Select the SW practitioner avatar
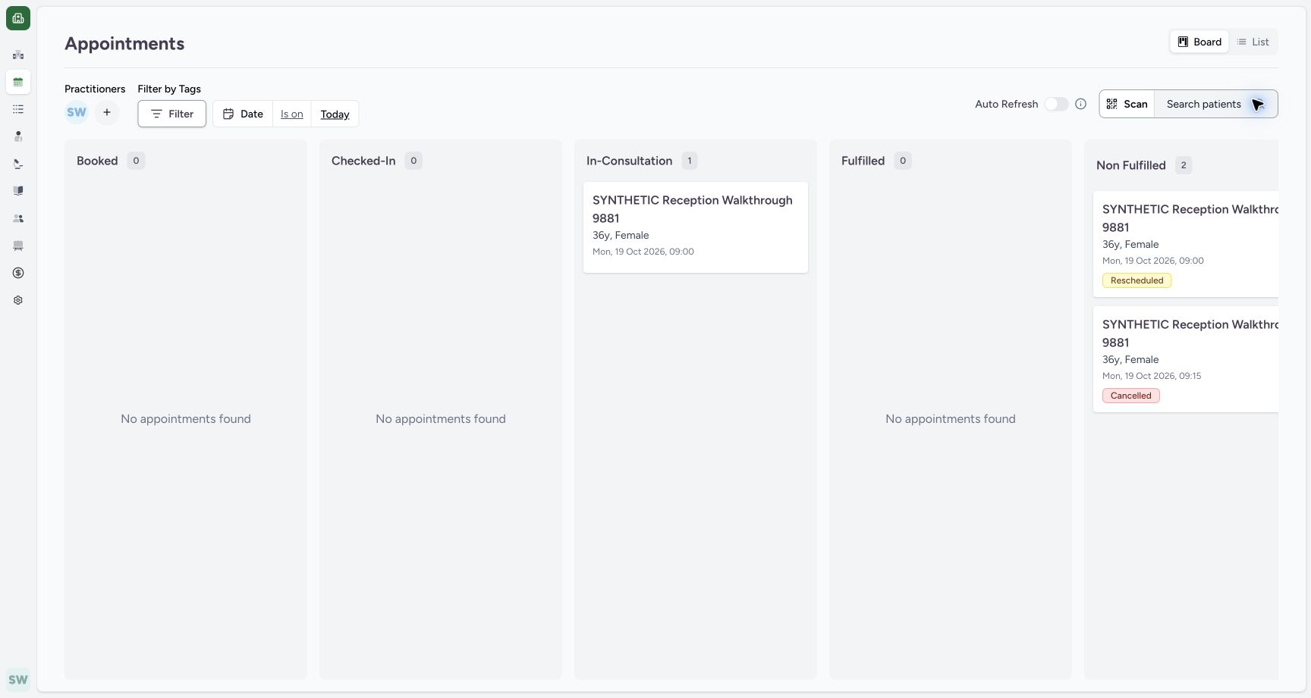This screenshot has width=1311, height=698. coord(77,112)
